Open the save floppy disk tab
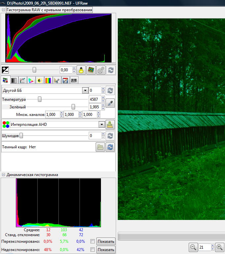This screenshot has height=254, width=225. click(x=65, y=80)
